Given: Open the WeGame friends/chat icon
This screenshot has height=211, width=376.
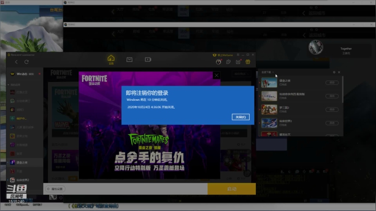Looking at the screenshot, I should [x=228, y=62].
